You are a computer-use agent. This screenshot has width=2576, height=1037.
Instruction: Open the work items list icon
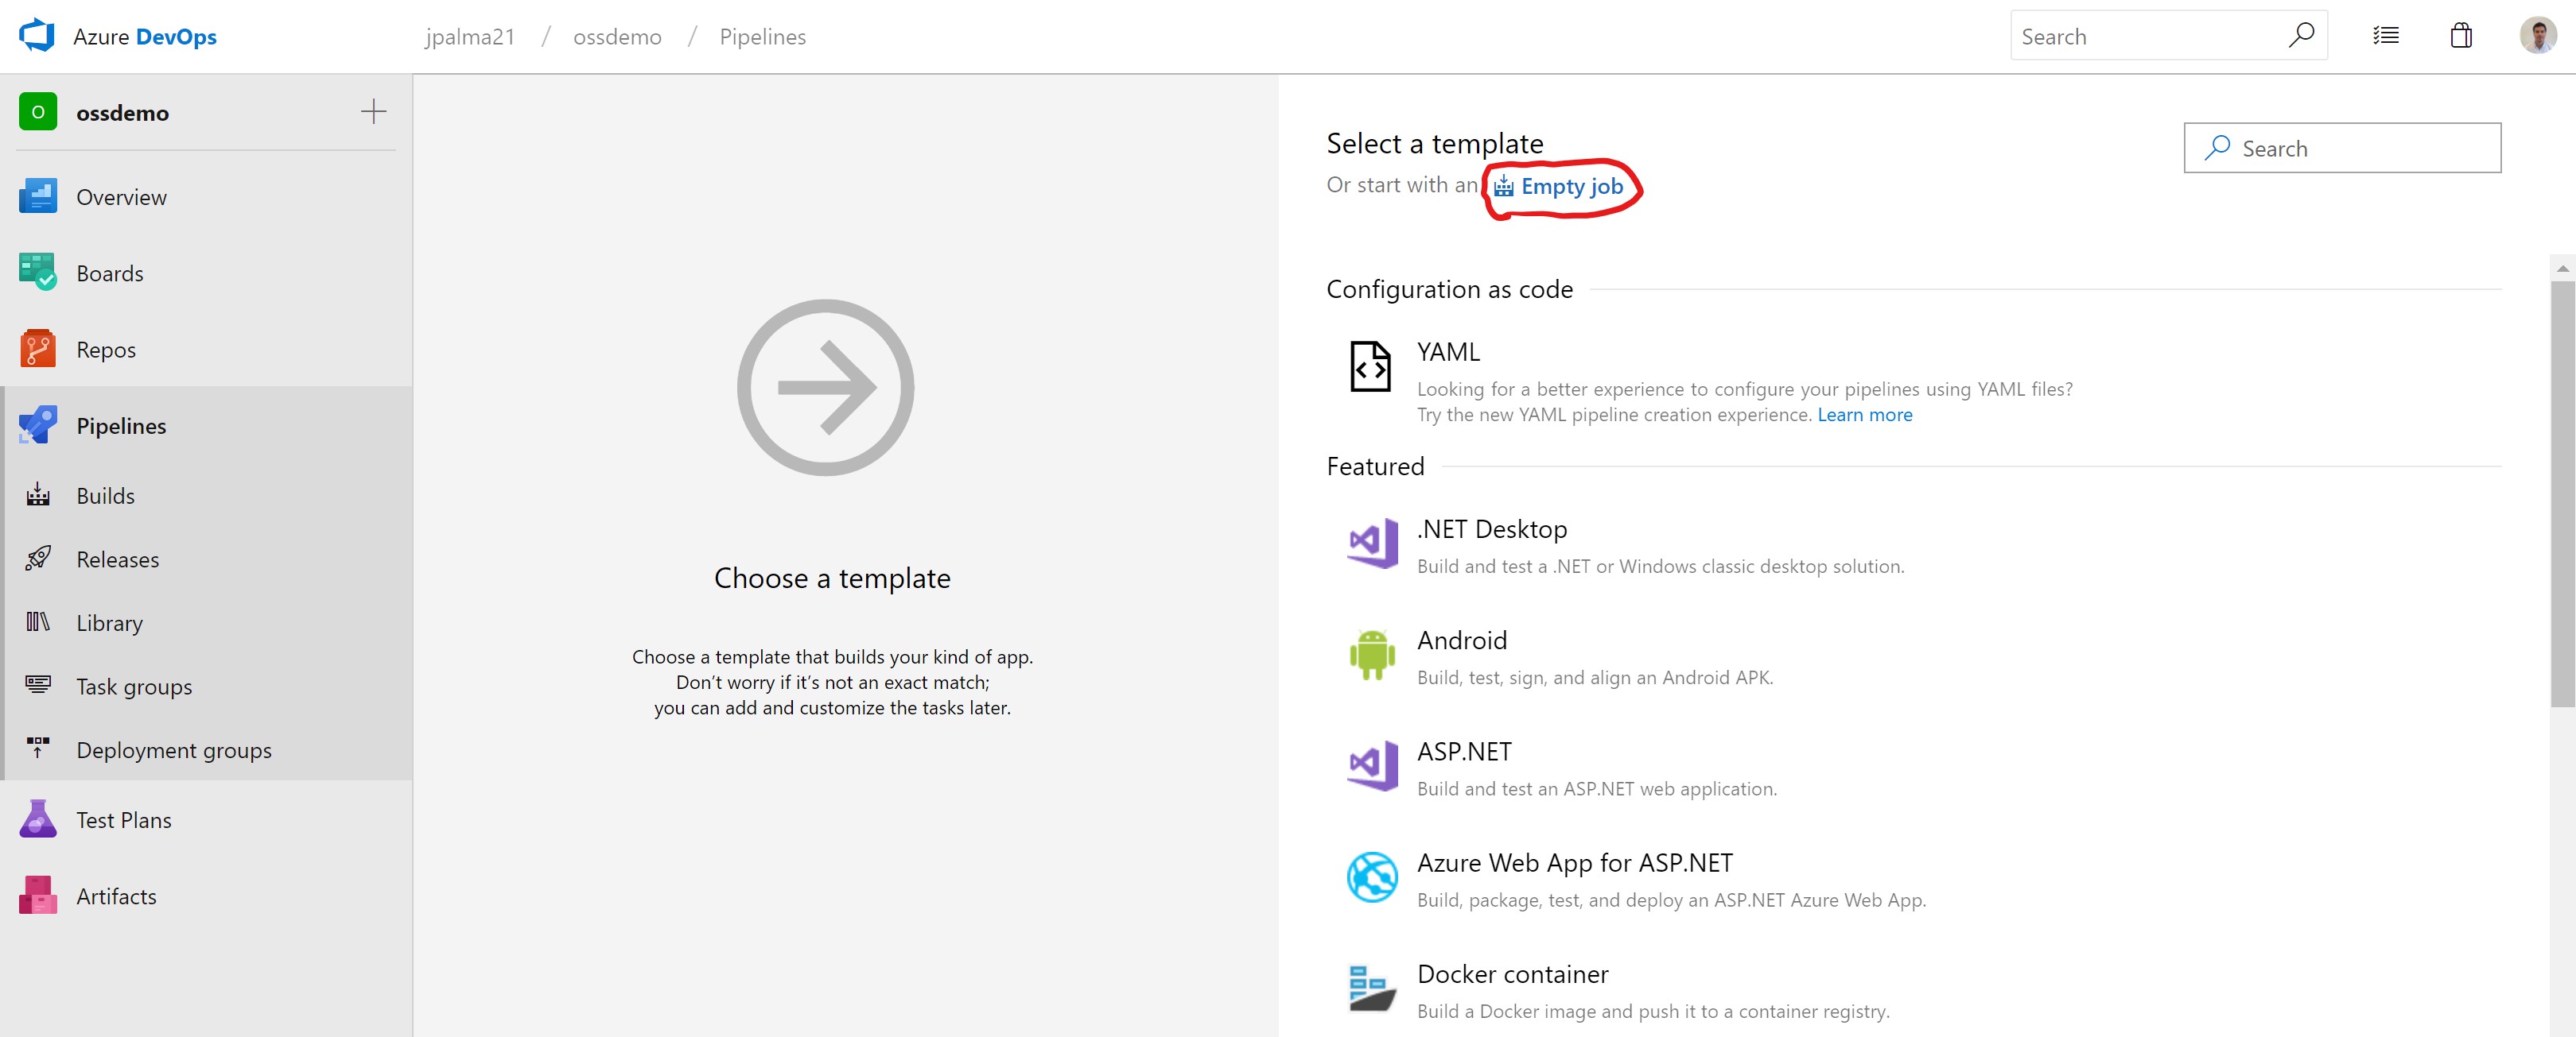(x=2385, y=36)
